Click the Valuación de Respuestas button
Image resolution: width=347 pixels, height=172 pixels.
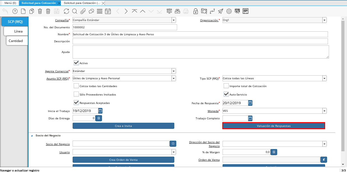pos(274,126)
